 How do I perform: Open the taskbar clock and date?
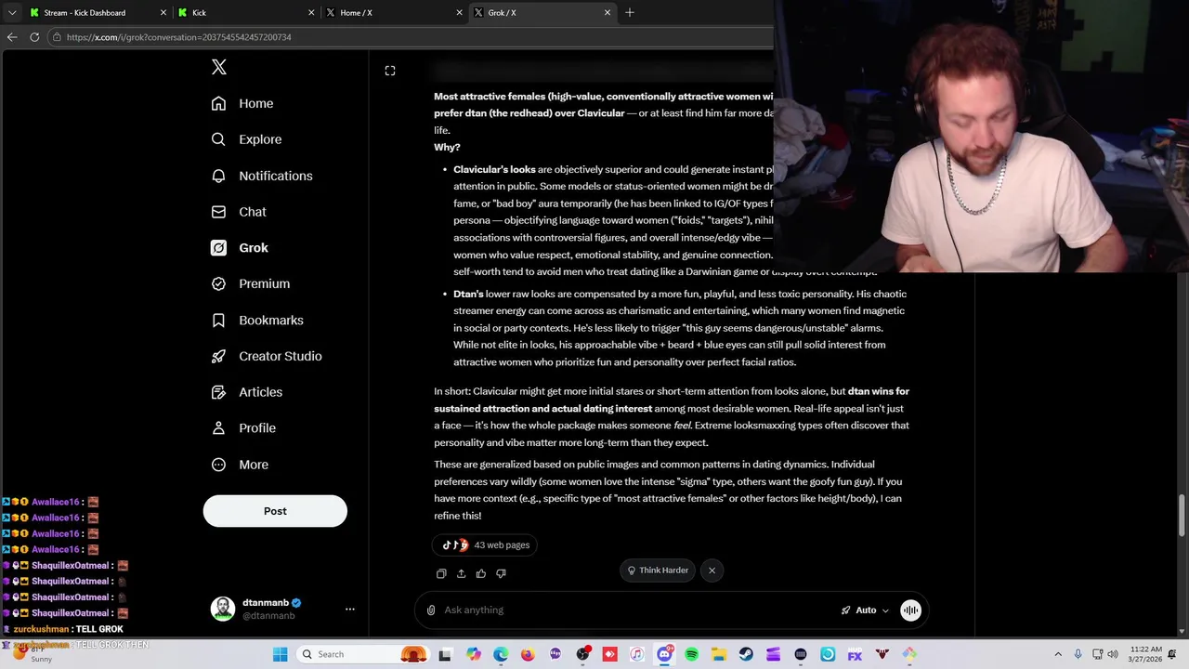click(x=1146, y=654)
